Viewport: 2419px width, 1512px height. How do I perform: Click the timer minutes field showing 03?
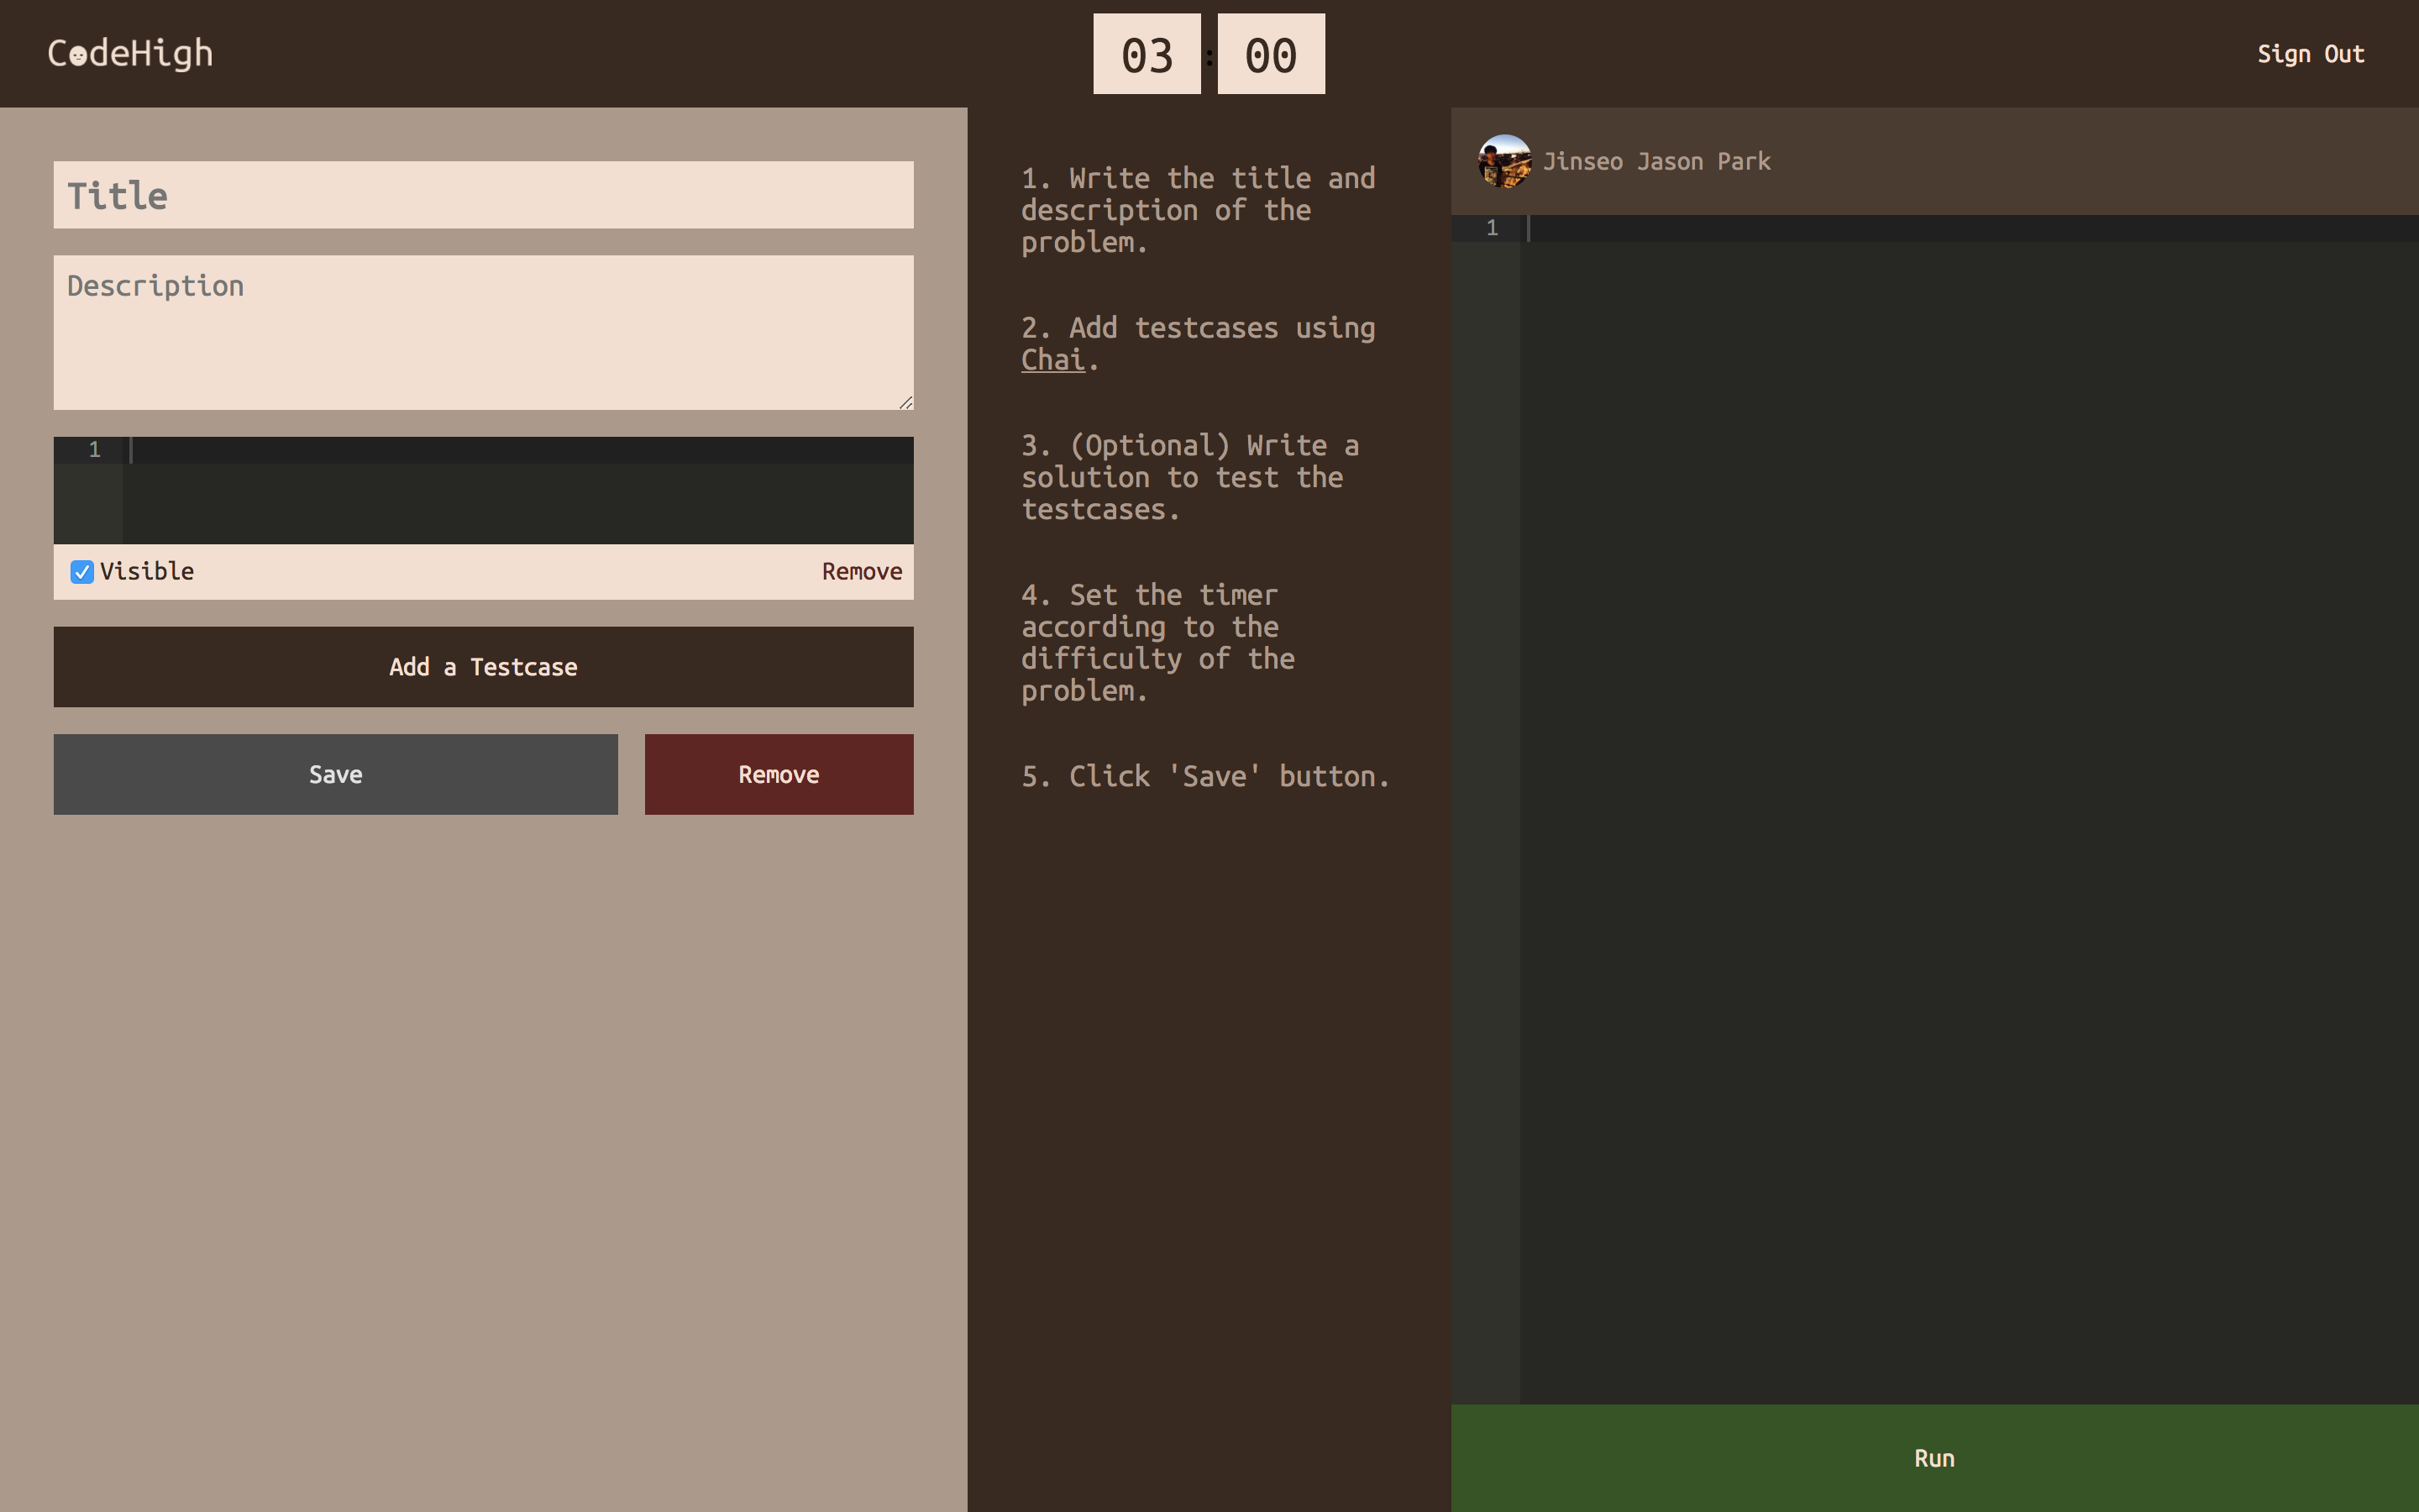(1147, 54)
